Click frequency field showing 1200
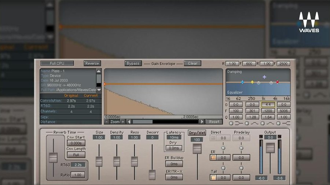 coord(268,111)
